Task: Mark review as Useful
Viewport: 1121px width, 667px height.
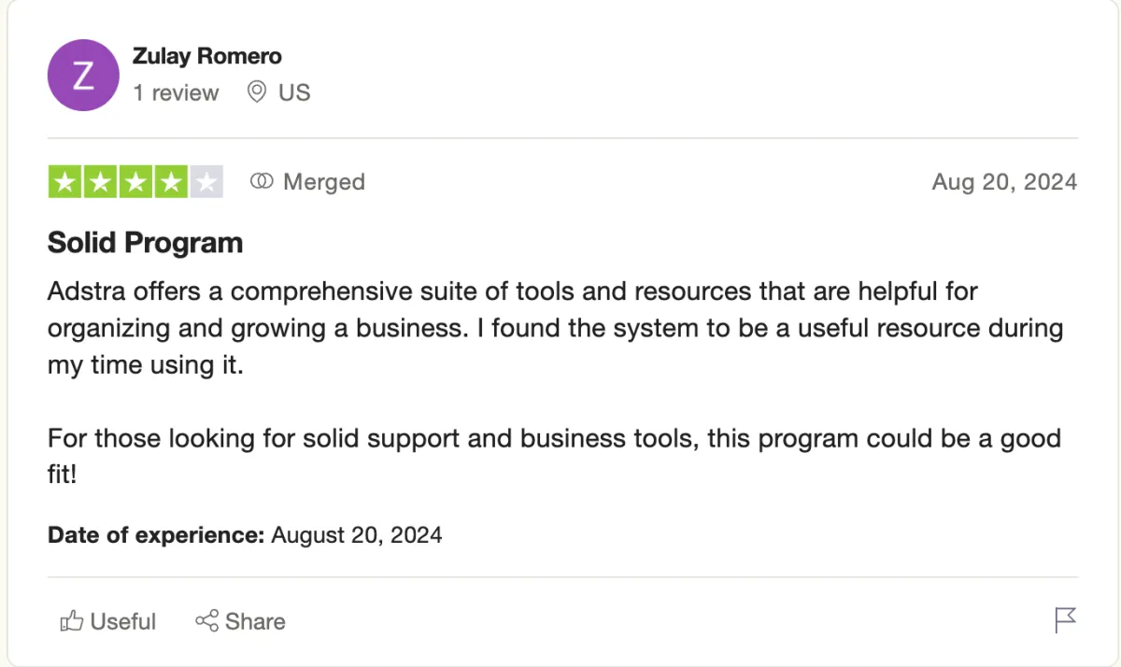Action: pos(107,621)
